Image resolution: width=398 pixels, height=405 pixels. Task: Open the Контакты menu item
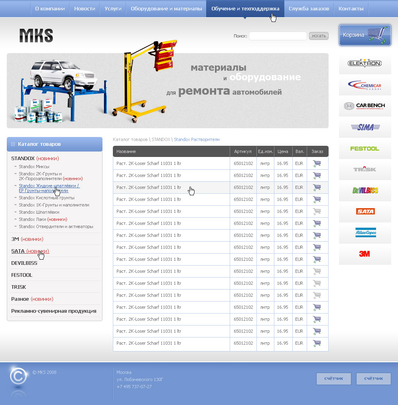(x=351, y=8)
